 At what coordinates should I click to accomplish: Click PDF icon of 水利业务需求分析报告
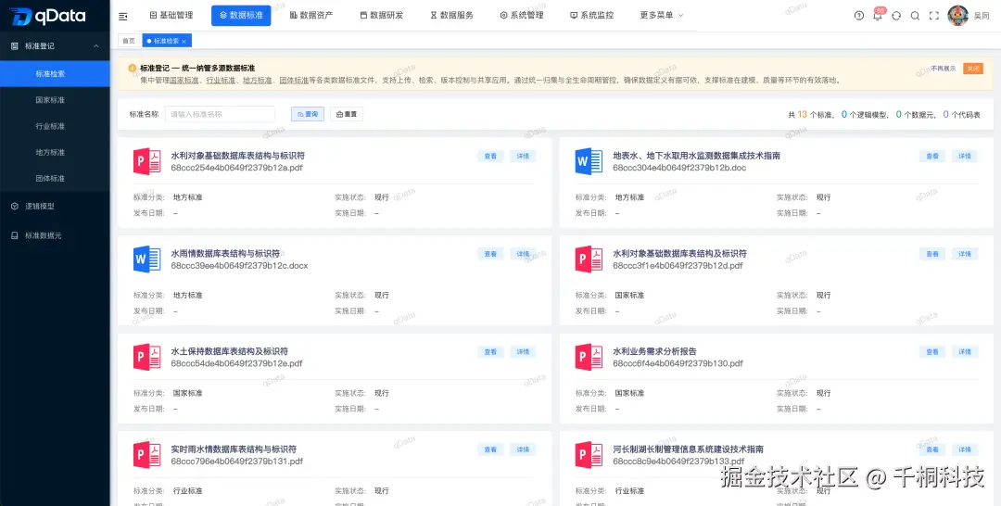[589, 357]
